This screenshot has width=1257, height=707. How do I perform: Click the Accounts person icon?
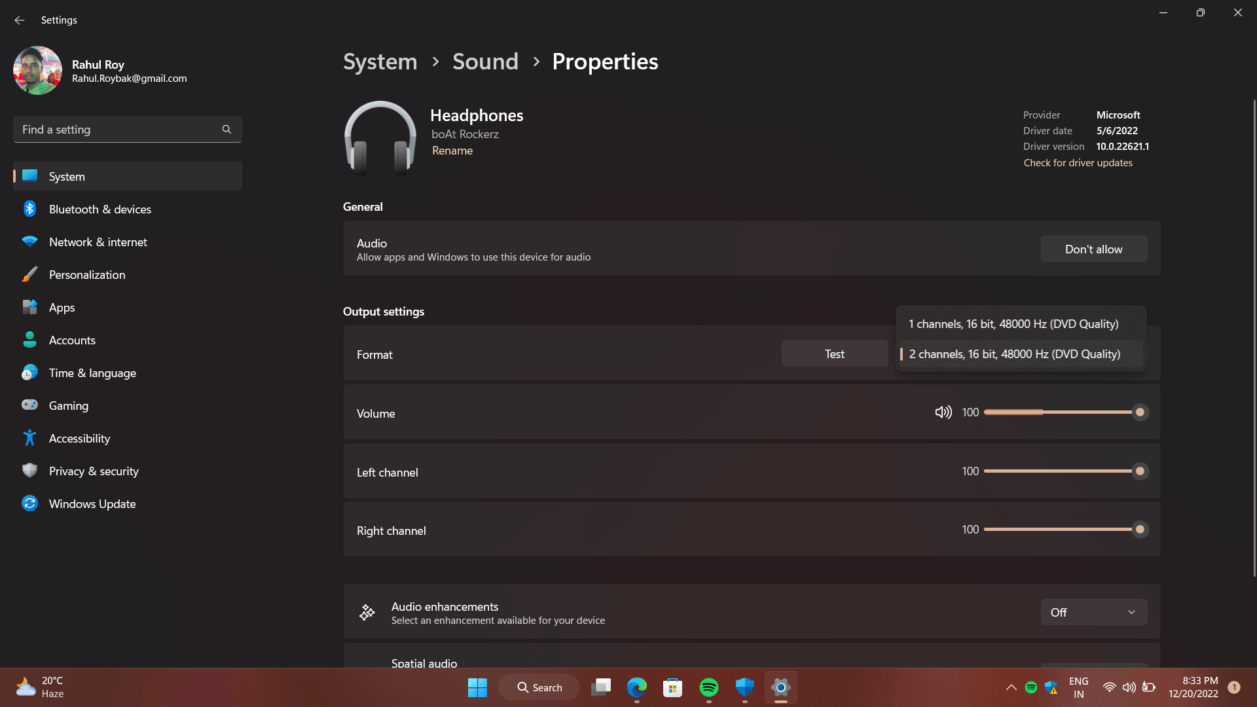pos(30,340)
